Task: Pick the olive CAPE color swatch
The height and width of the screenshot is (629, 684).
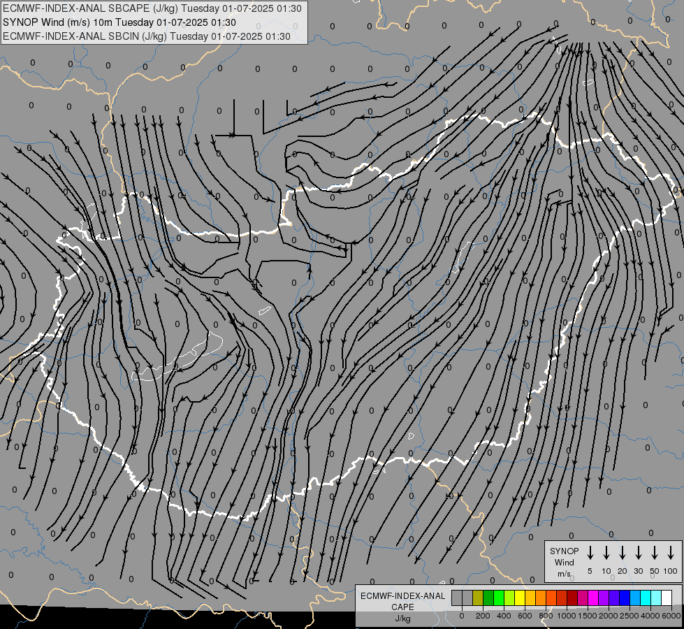Action: tap(478, 598)
